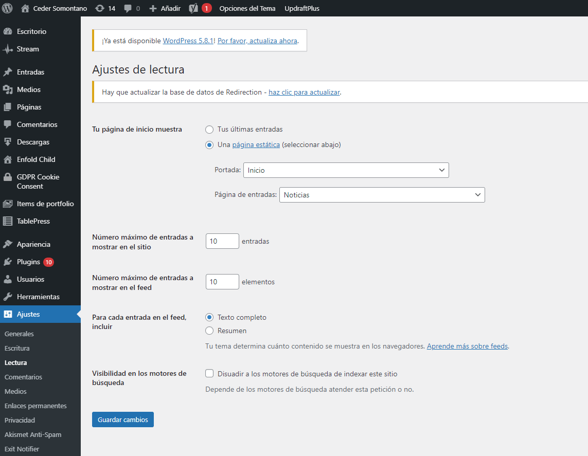
Task: Click the Herramientas wrench icon
Action: 8,297
